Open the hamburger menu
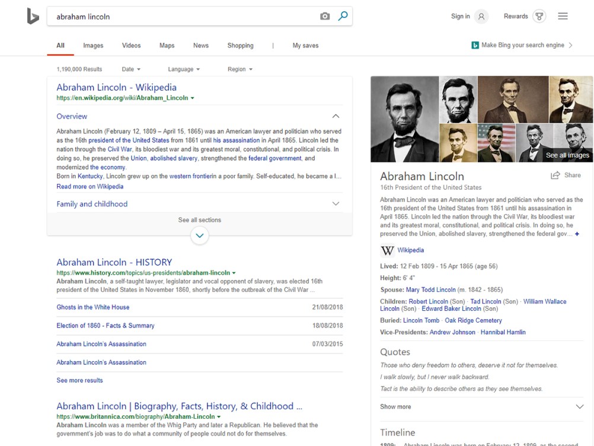This screenshot has width=594, height=446. pos(562,16)
